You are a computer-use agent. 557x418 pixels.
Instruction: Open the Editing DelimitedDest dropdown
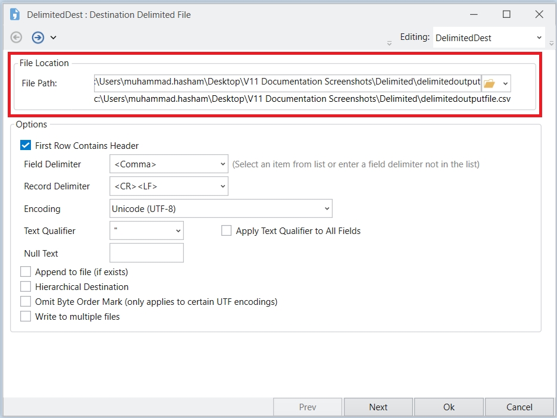pos(489,38)
